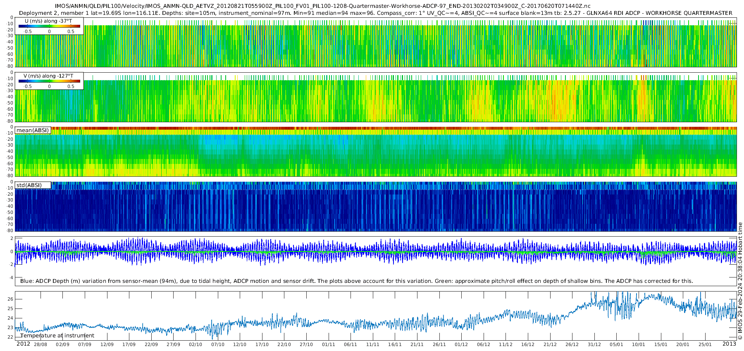Viewport: 744px width, 351px height.
Task: Select the mean(ABSI) panel label
Action: [x=33, y=130]
